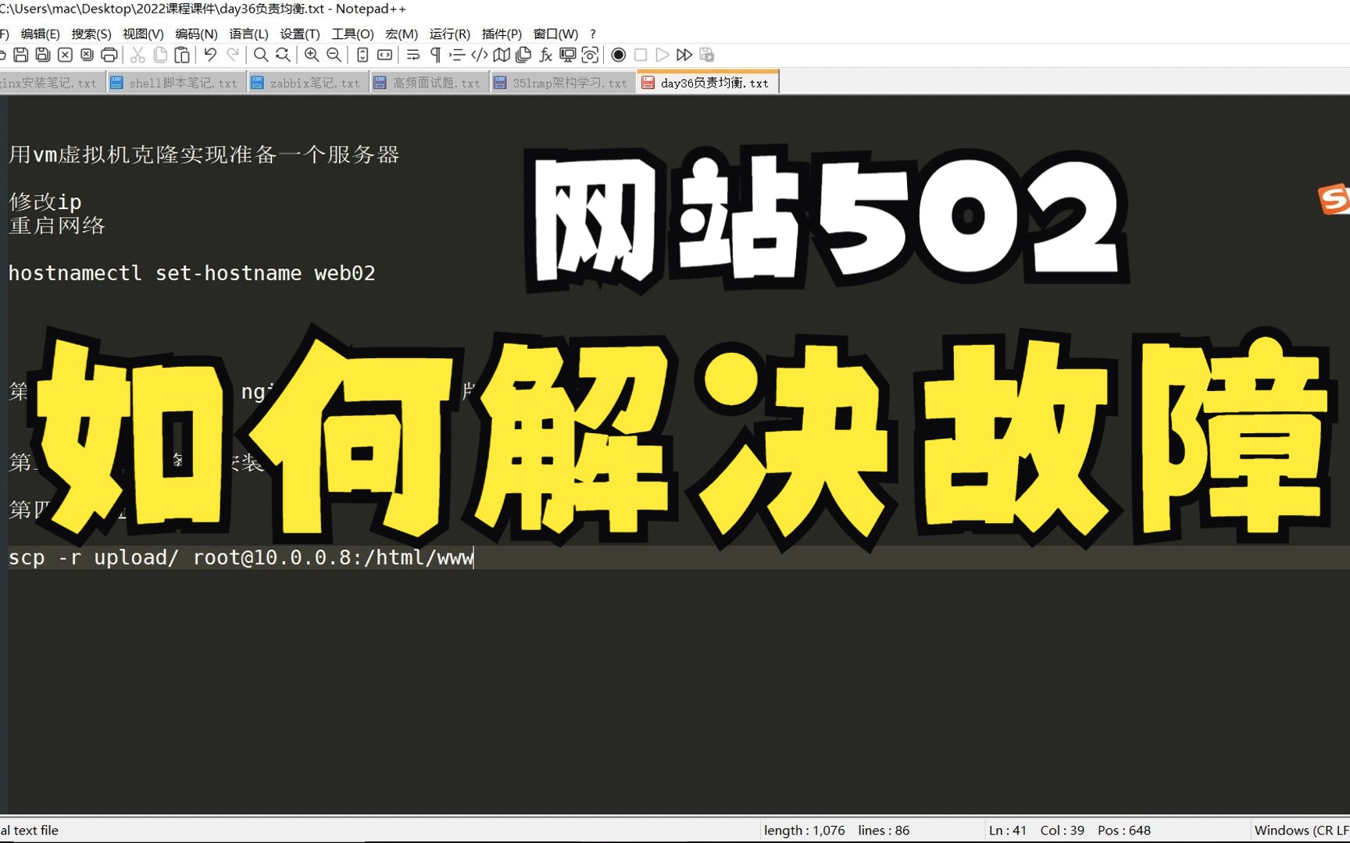Click the Windows (CR LF) status field
Screen dimensions: 1350x843
point(1301,831)
